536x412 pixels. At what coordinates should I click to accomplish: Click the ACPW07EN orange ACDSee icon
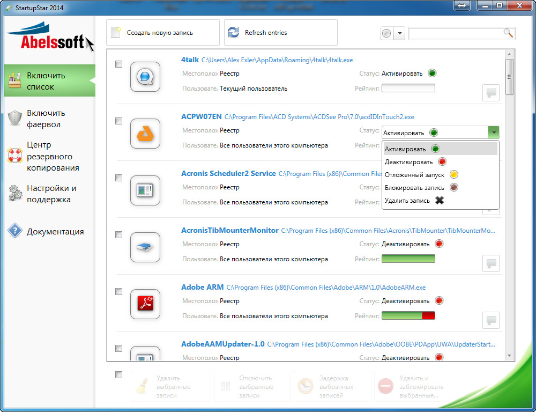(x=145, y=134)
